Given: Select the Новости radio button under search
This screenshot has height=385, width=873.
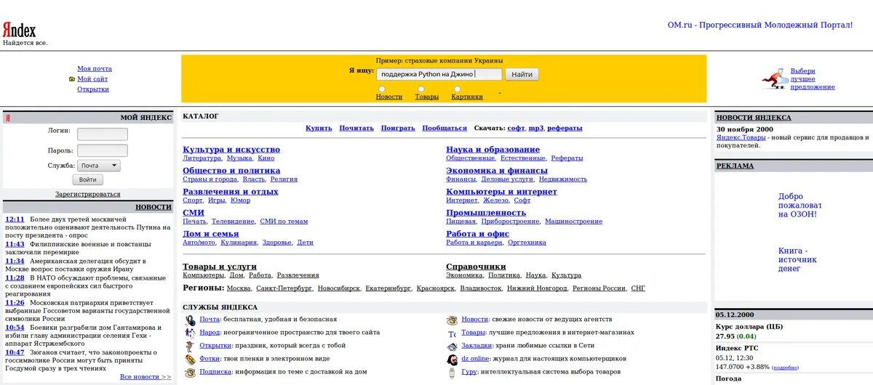Looking at the screenshot, I should pos(383,89).
